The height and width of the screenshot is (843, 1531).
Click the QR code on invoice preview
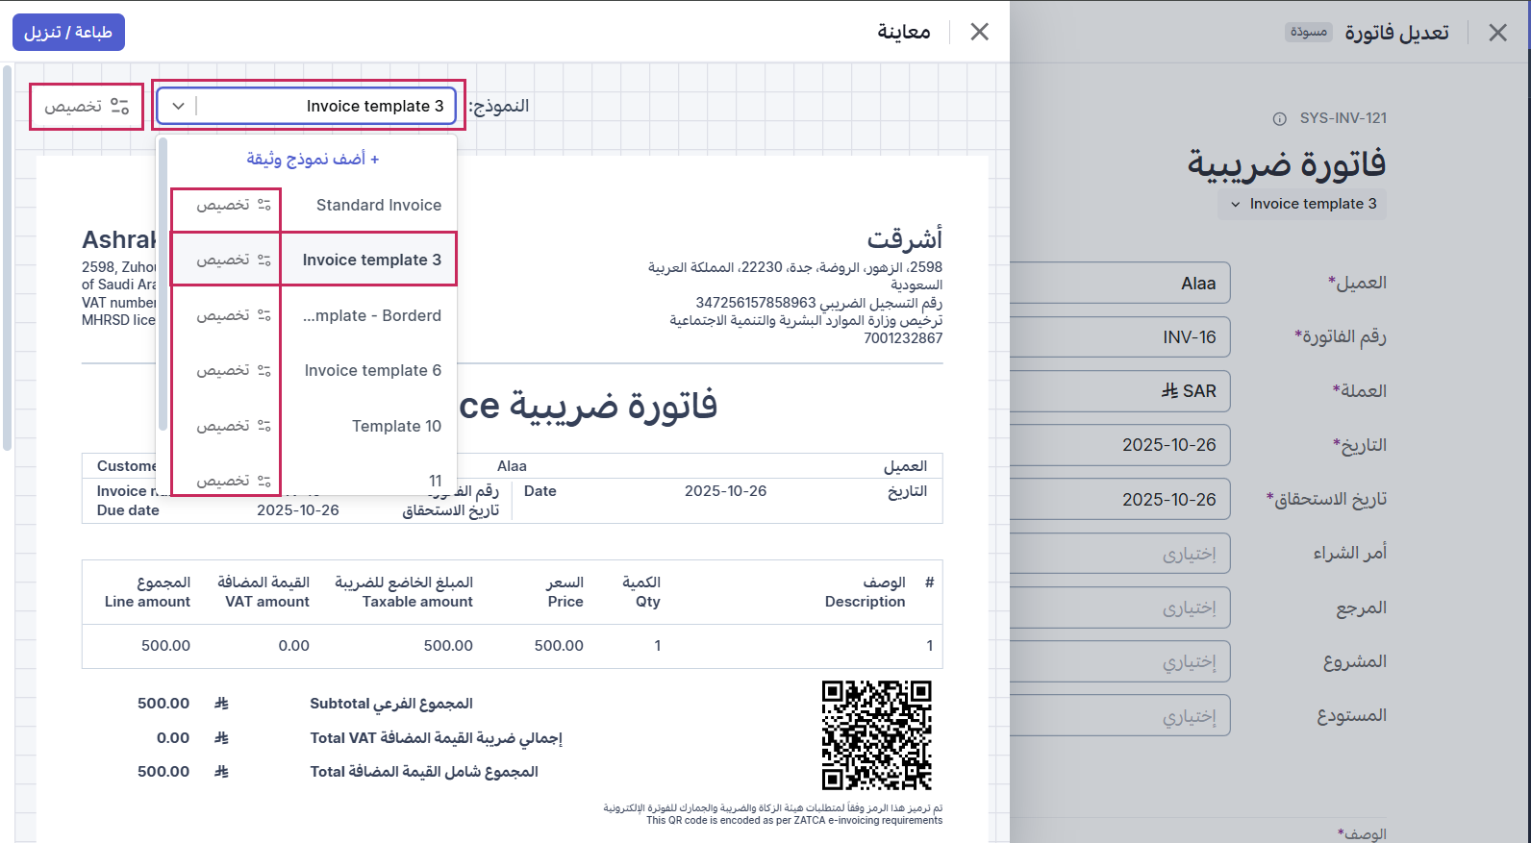(x=876, y=734)
